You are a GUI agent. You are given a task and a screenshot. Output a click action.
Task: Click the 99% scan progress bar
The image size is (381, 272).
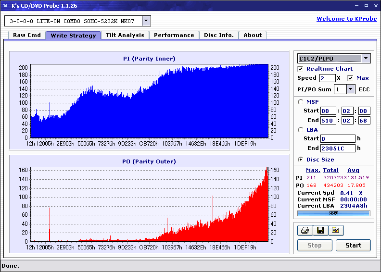click(334, 213)
